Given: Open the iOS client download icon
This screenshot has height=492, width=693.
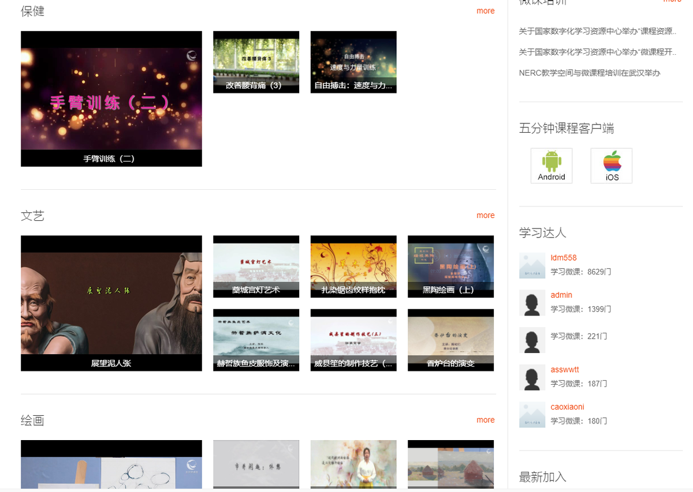Looking at the screenshot, I should pyautogui.click(x=612, y=166).
